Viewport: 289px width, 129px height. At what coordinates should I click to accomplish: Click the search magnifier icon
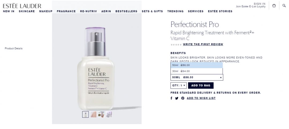tap(284, 6)
